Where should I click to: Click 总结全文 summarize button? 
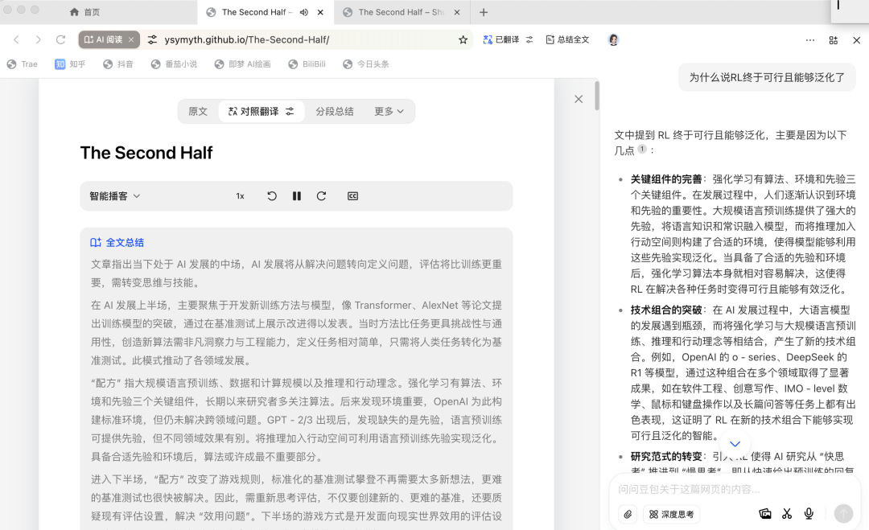(567, 39)
